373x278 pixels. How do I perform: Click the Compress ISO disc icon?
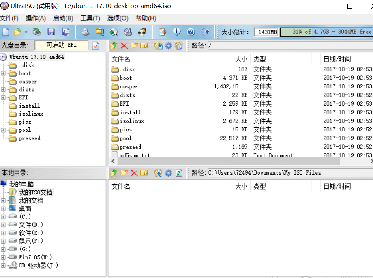pos(114,32)
